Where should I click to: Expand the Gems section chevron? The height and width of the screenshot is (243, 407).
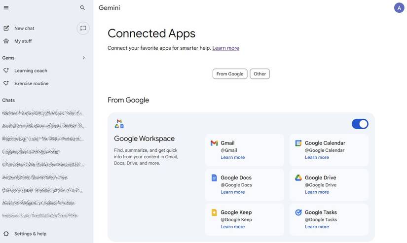(x=83, y=58)
